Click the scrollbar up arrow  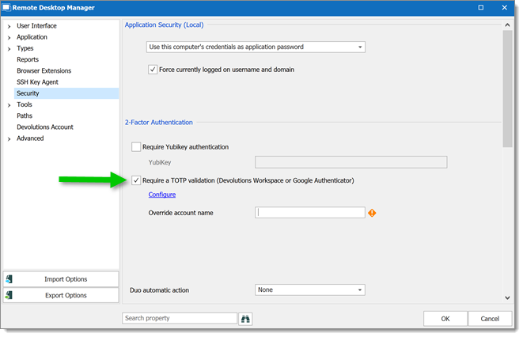click(x=507, y=25)
